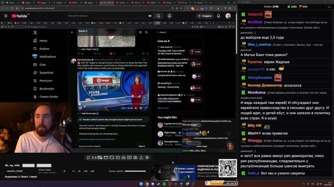Open Explore in the X sidebar
The width and height of the screenshot is (334, 187).
[41, 49]
